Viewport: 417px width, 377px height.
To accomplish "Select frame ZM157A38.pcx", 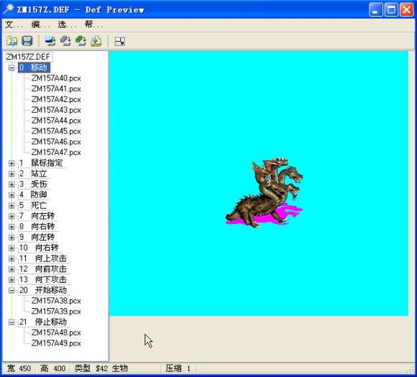I will click(x=56, y=301).
